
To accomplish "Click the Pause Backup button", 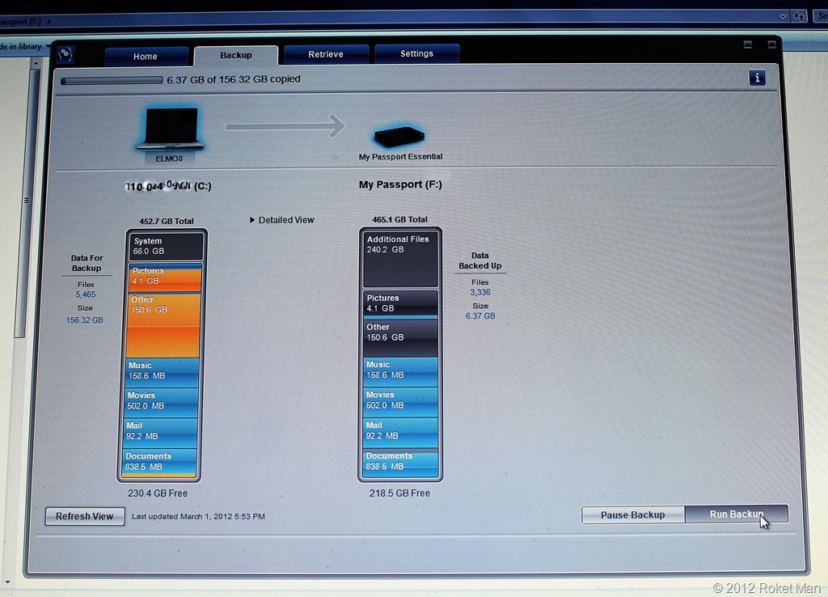I will tap(632, 514).
